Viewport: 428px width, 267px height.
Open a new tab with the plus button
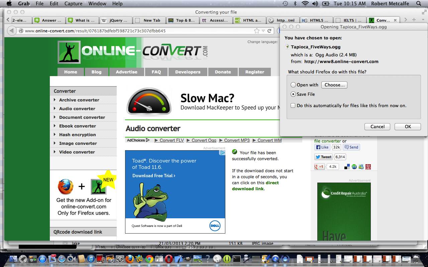click(x=414, y=20)
